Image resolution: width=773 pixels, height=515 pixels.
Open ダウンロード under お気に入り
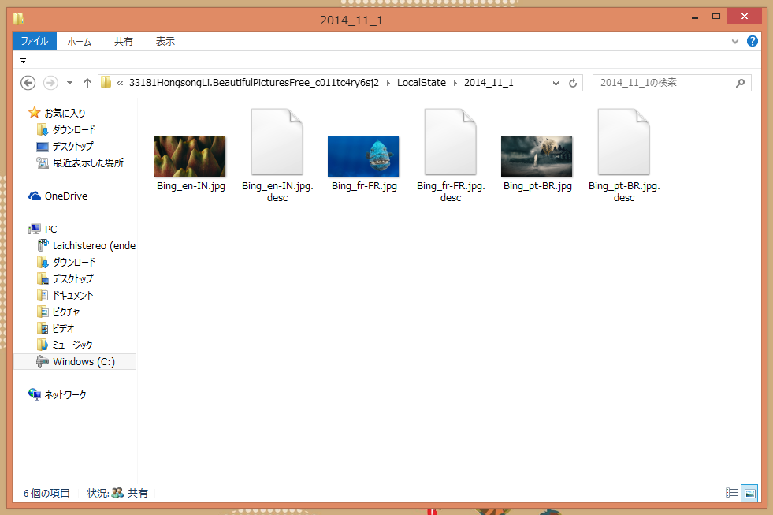pyautogui.click(x=66, y=130)
